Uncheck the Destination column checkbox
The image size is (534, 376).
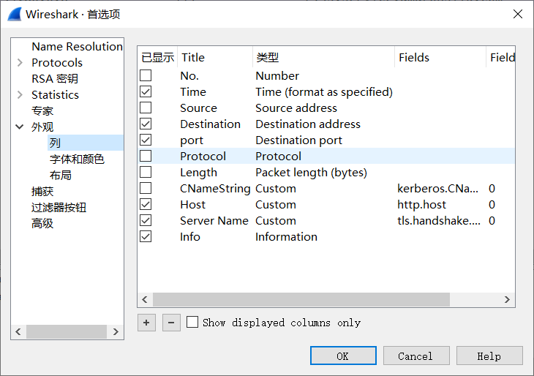(146, 124)
